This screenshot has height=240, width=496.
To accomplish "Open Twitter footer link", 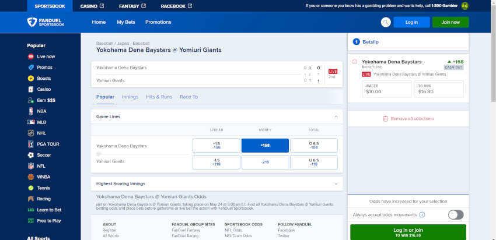I will [284, 236].
